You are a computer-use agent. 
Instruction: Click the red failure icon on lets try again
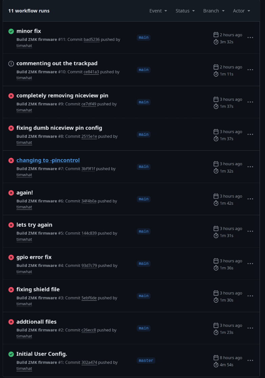coord(11,225)
